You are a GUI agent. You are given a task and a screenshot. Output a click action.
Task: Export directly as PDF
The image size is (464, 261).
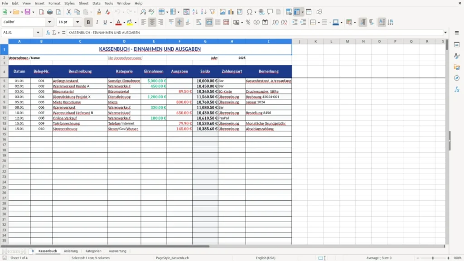(x=41, y=12)
